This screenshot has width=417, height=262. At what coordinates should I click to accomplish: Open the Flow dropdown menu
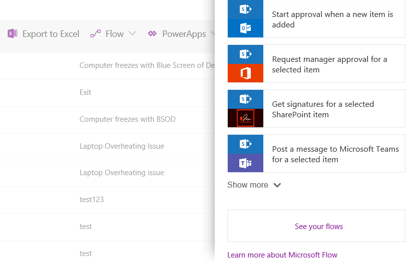pos(132,34)
